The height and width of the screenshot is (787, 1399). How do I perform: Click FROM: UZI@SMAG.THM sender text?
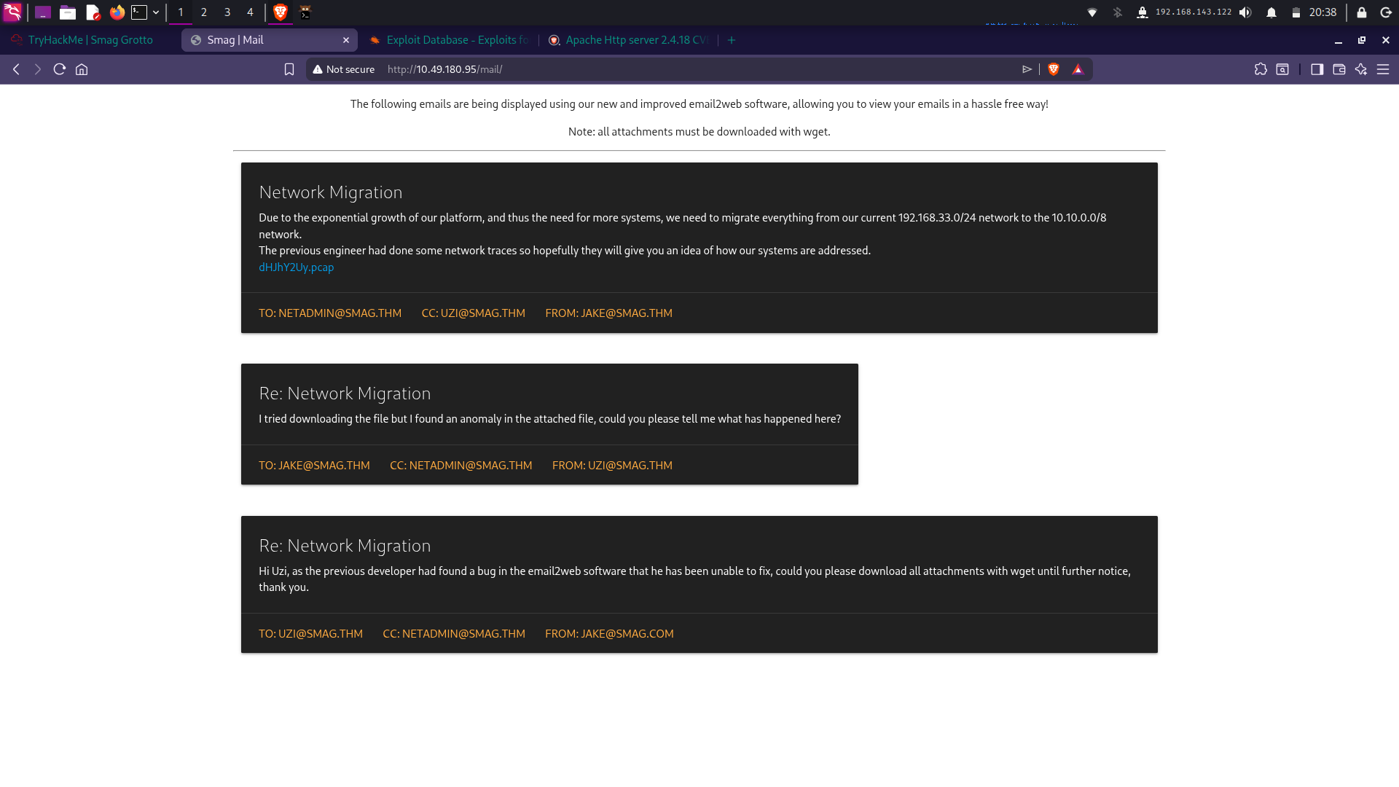click(x=612, y=466)
